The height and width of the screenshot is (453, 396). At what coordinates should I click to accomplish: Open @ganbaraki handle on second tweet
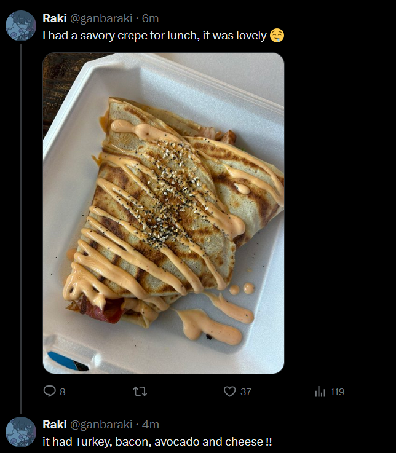(101, 425)
